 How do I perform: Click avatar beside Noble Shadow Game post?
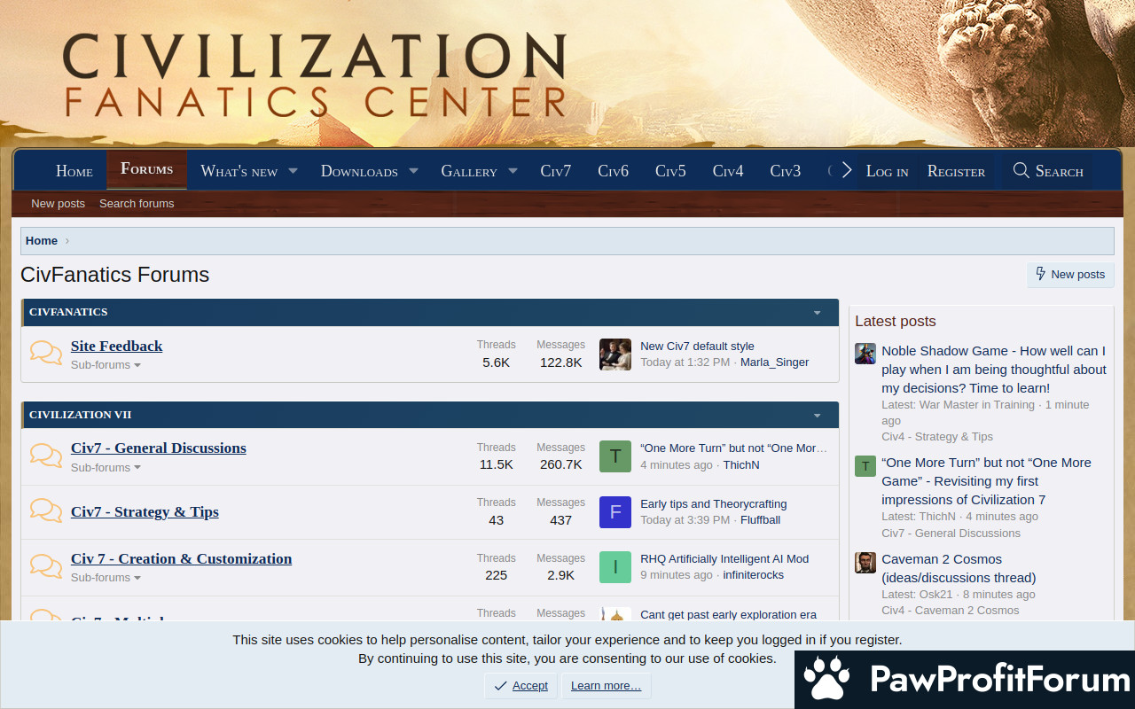(865, 354)
